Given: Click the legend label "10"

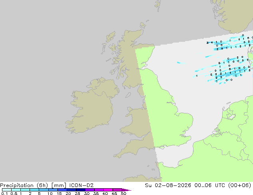Looking at the screenshot, I should pos(50,193).
